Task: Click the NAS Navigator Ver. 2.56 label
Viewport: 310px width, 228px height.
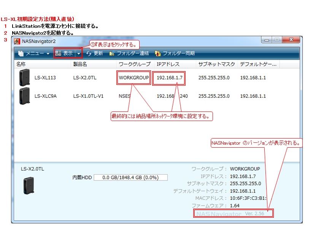Action: point(231,214)
